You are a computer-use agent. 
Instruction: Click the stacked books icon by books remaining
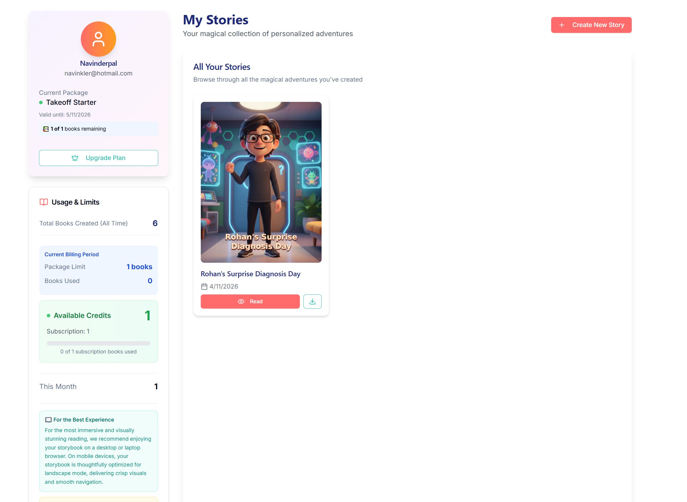tap(46, 129)
